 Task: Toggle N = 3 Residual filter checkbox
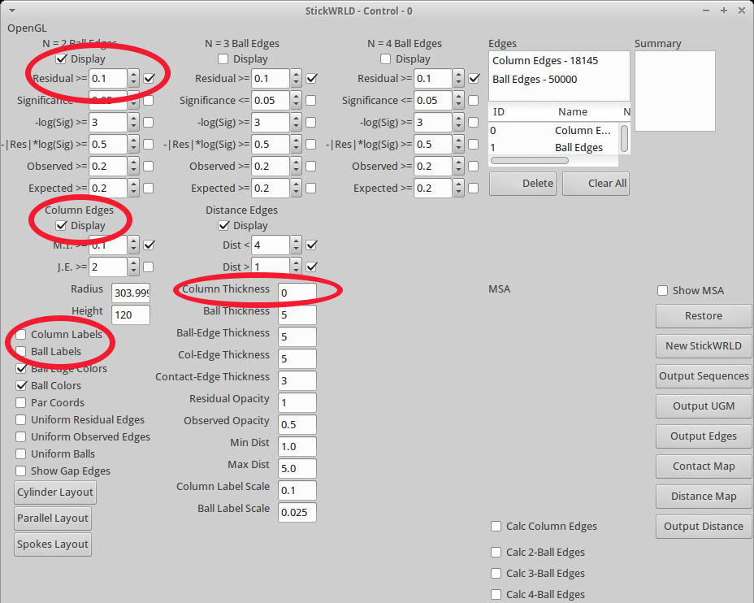(x=312, y=78)
